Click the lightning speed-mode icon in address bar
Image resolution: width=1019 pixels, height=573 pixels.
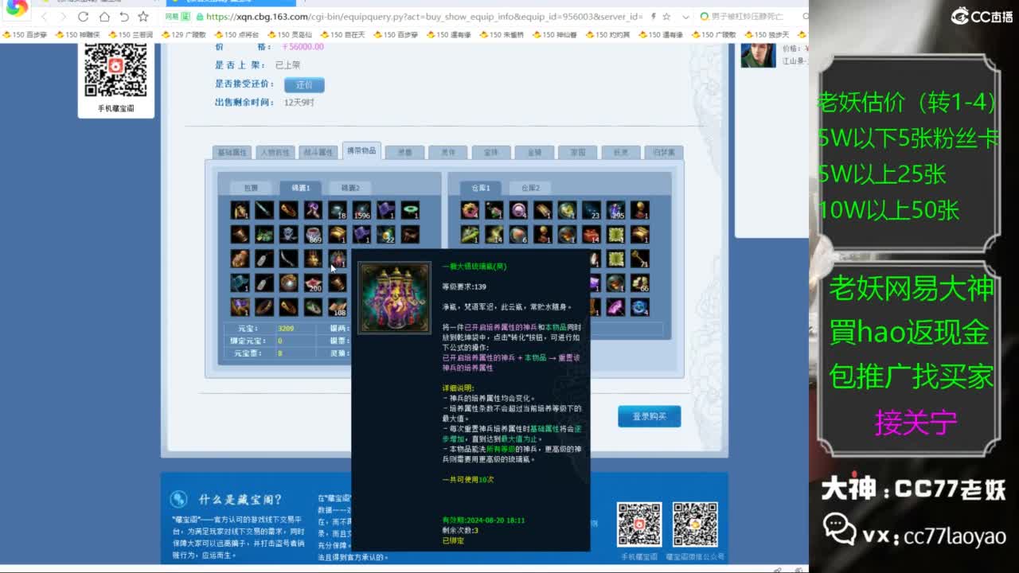pos(654,16)
